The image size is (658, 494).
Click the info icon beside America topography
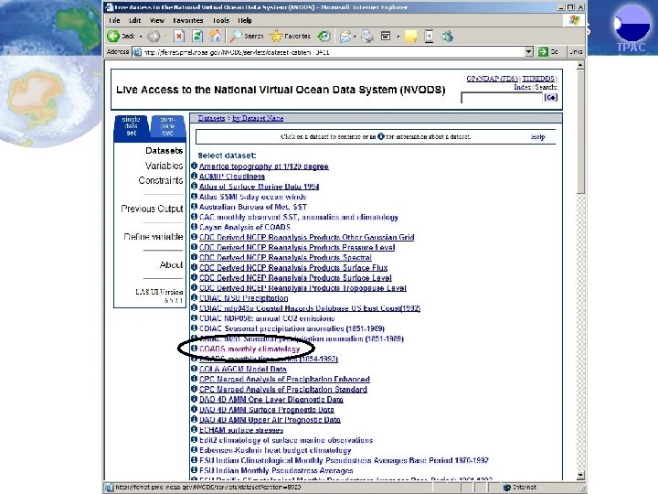point(194,166)
